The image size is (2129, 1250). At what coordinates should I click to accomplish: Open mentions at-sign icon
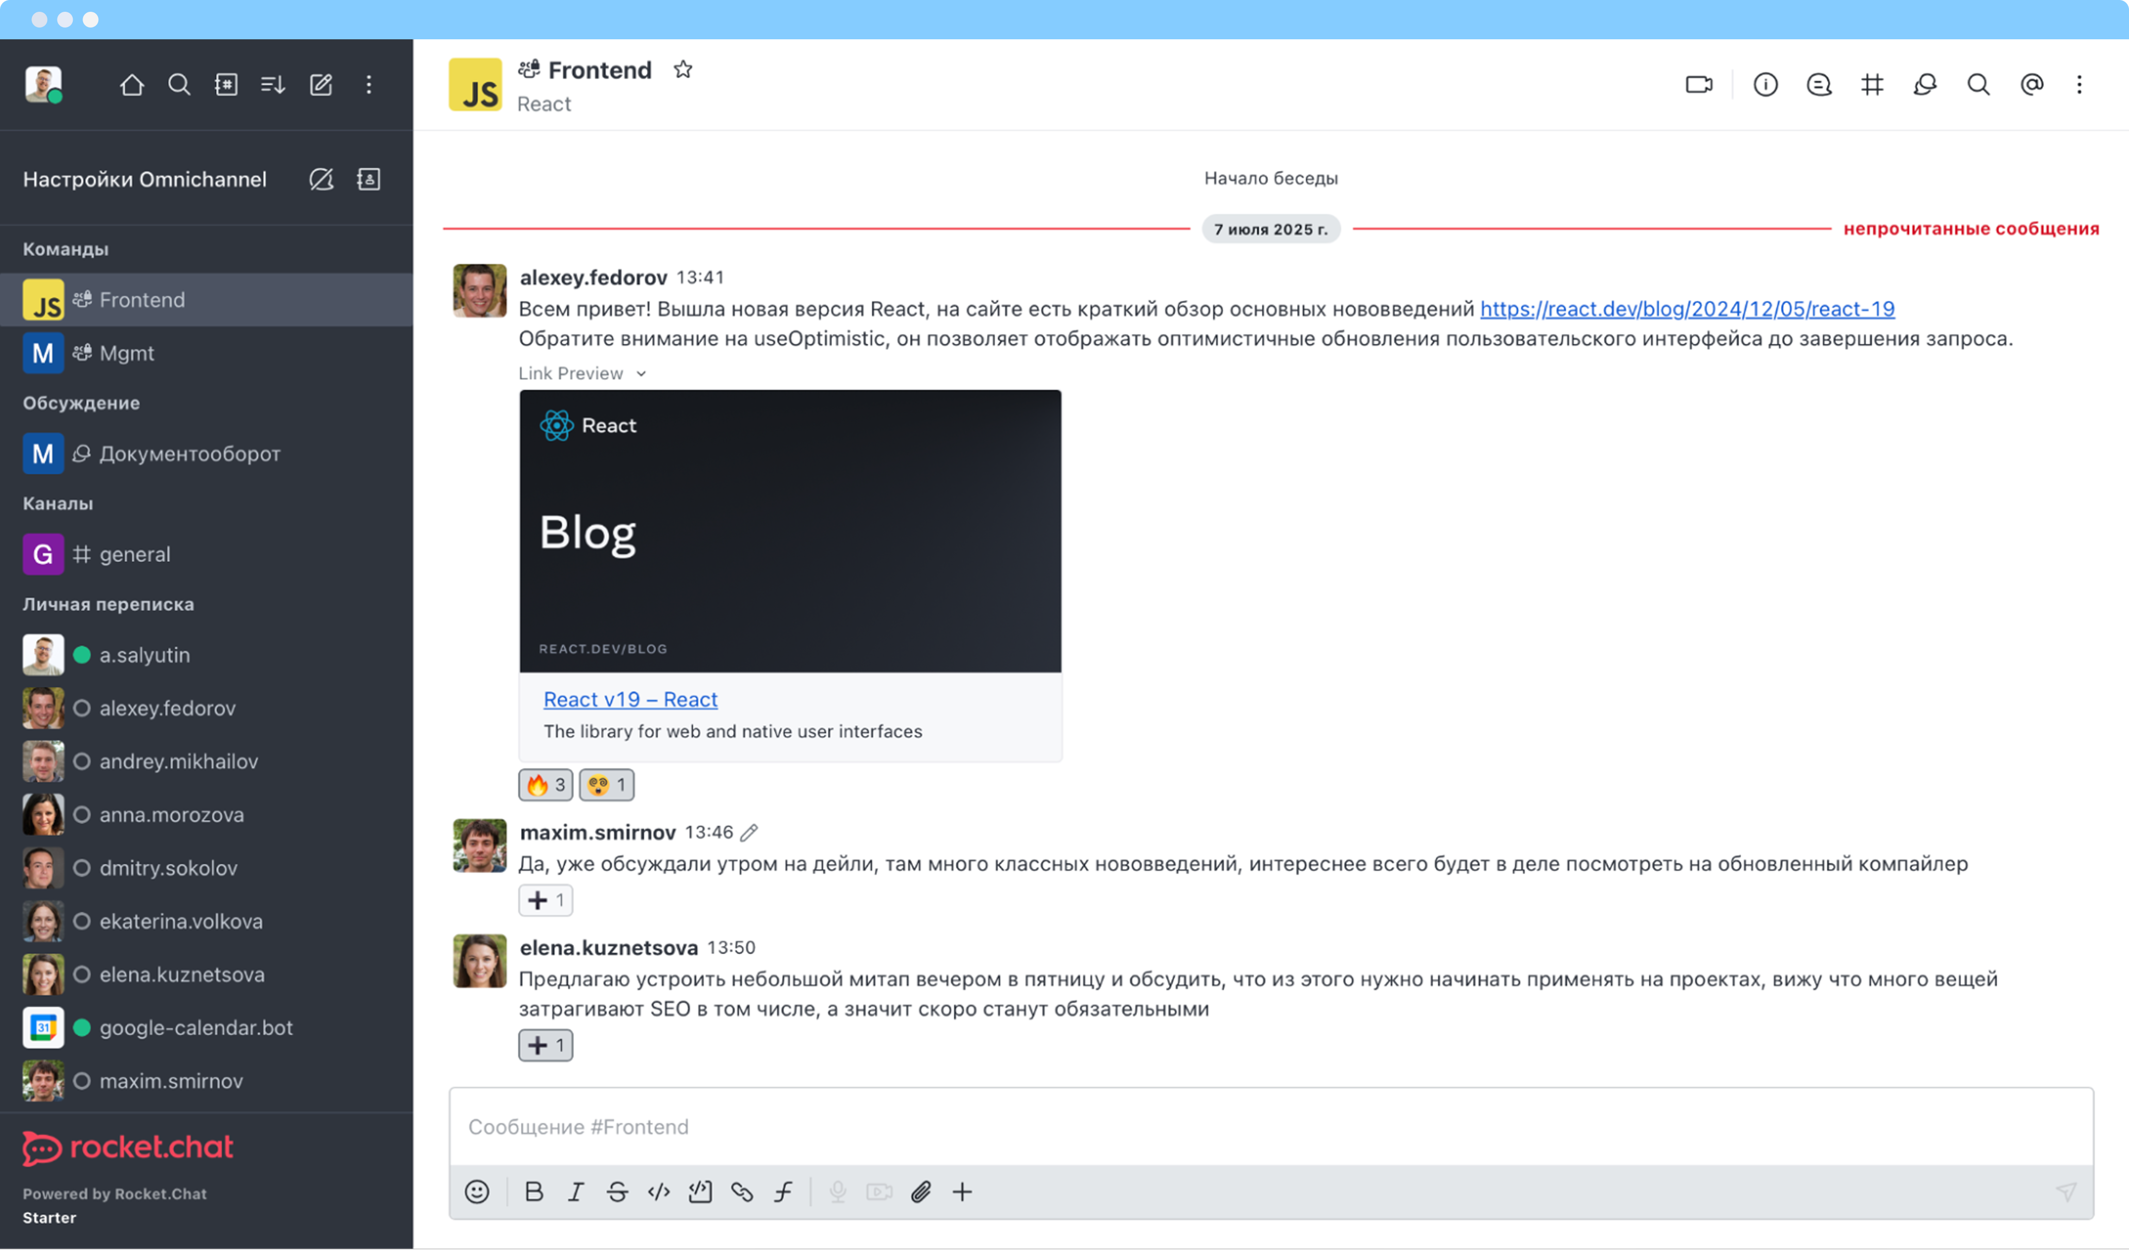[2032, 85]
